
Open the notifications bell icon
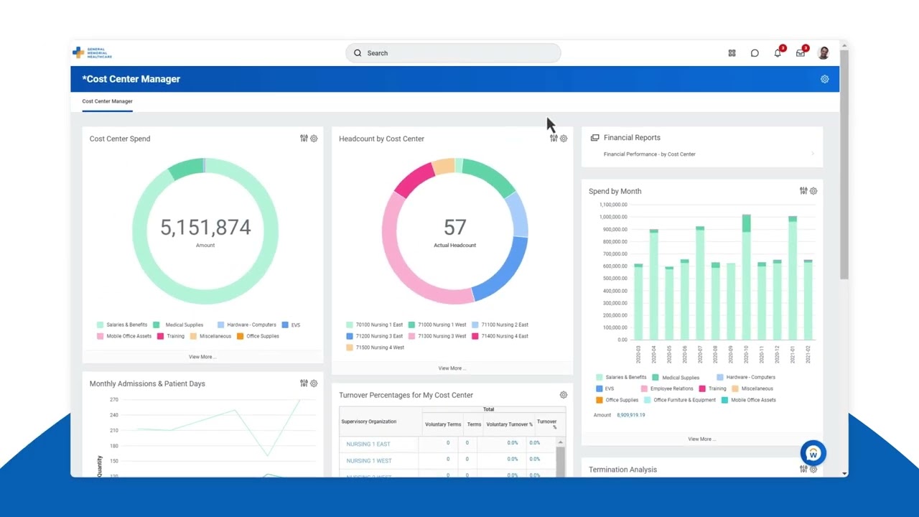[778, 53]
